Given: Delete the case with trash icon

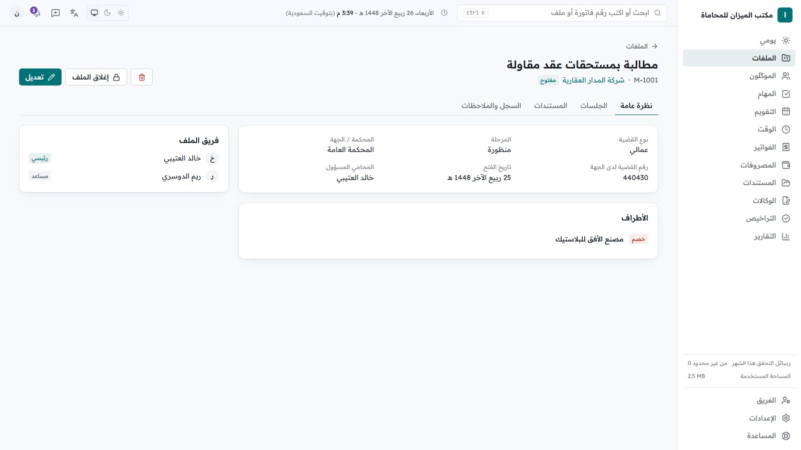Looking at the screenshot, I should tap(142, 77).
